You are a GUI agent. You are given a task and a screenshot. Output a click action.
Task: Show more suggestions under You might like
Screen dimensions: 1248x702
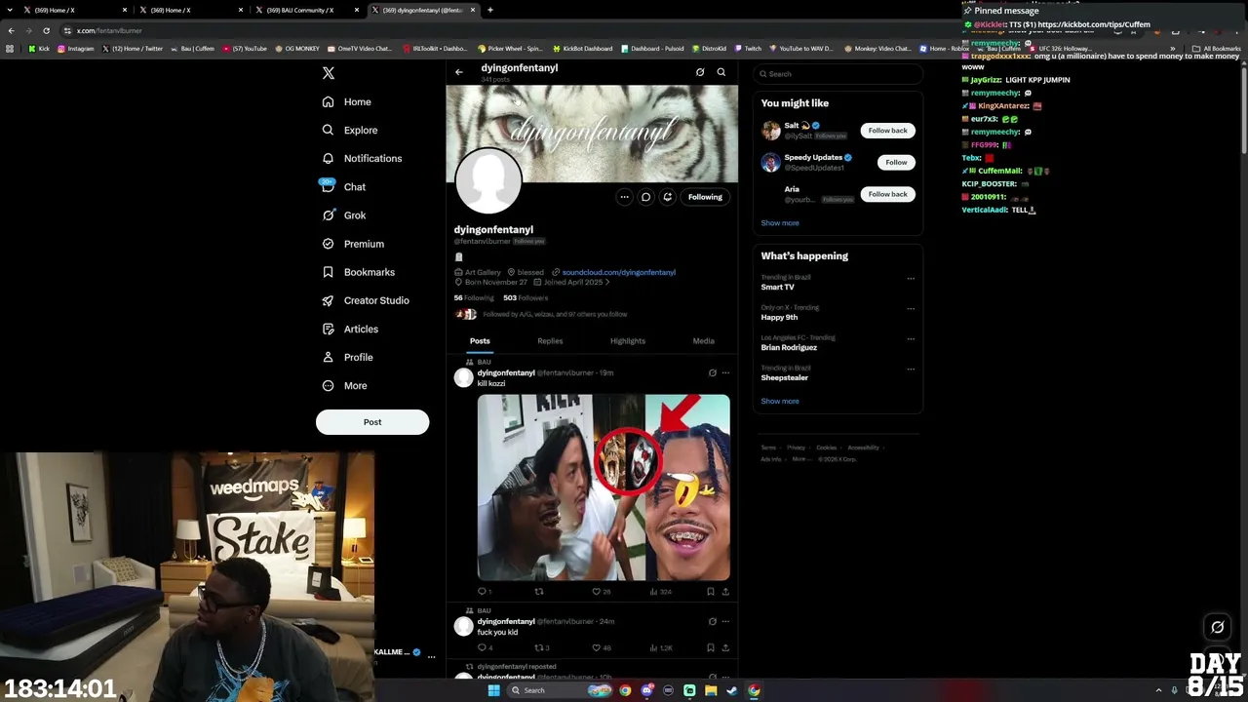tap(780, 223)
